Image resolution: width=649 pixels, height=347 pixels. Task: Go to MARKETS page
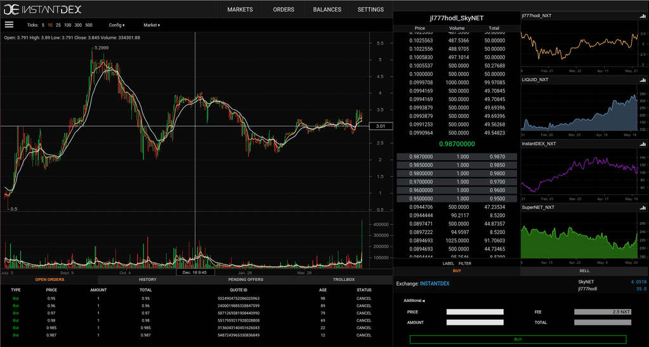coord(240,10)
